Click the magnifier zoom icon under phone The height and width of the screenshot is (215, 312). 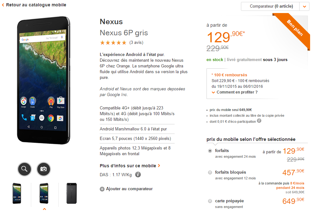(x=25, y=169)
